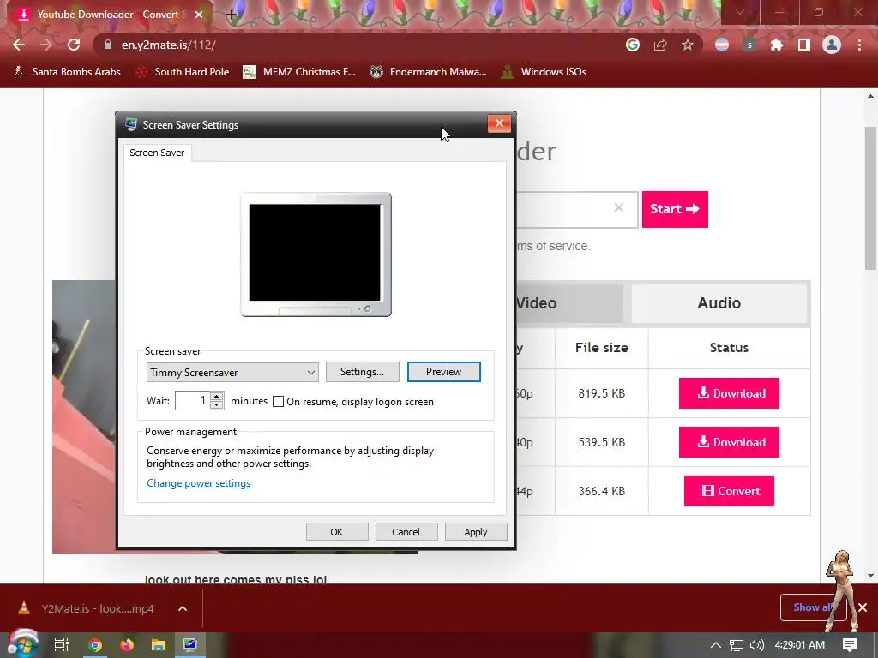Click the Wait minutes field
The image size is (878, 658).
point(192,401)
